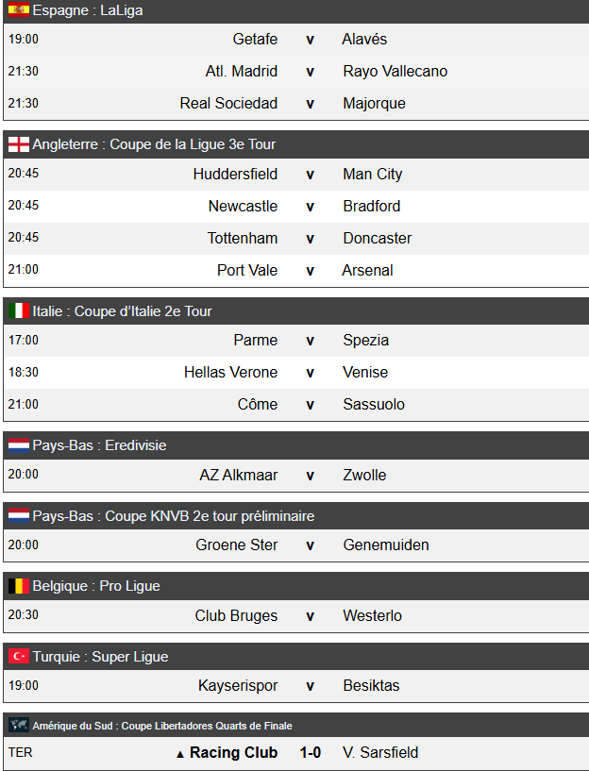Click the England flag icon

click(19, 144)
